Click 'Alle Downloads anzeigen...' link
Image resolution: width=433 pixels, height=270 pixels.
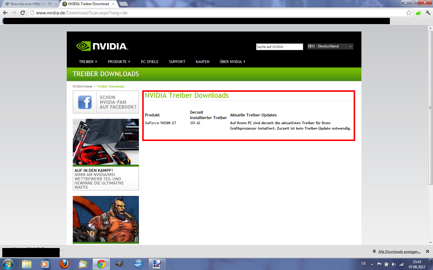click(x=399, y=251)
